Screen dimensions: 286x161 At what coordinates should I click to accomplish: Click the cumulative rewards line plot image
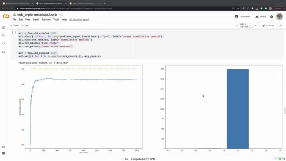click(x=80, y=109)
